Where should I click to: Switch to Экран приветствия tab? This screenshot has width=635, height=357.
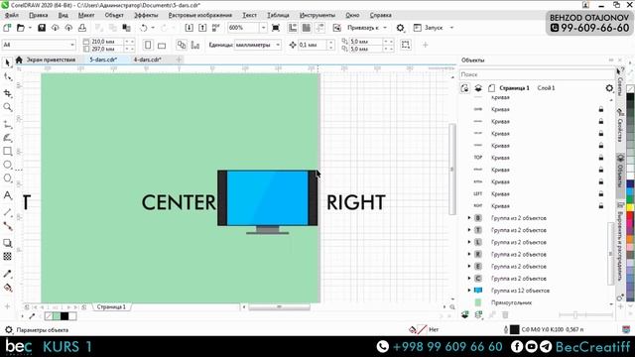coord(51,59)
